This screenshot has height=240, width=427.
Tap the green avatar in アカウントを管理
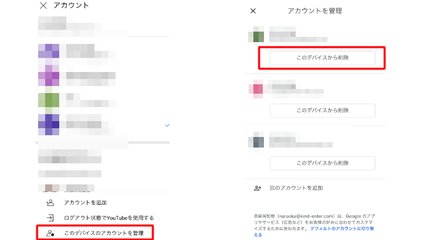256,36
